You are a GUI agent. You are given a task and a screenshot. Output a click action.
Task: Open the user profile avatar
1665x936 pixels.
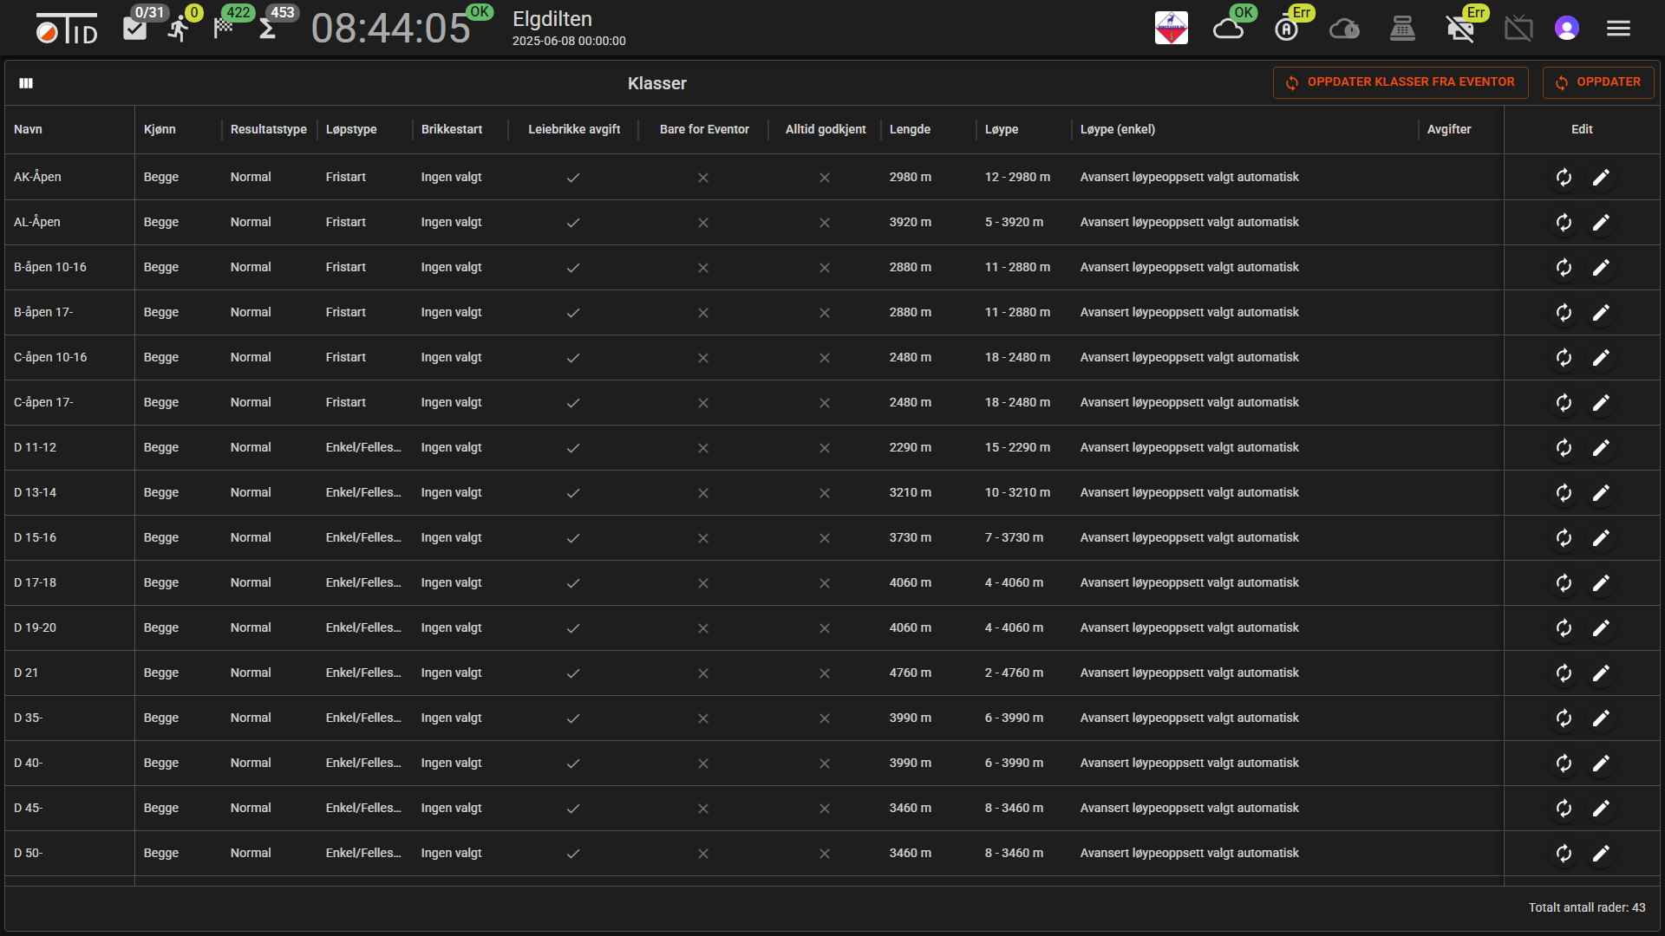pyautogui.click(x=1566, y=29)
